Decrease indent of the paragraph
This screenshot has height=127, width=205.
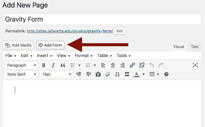pos(79,74)
